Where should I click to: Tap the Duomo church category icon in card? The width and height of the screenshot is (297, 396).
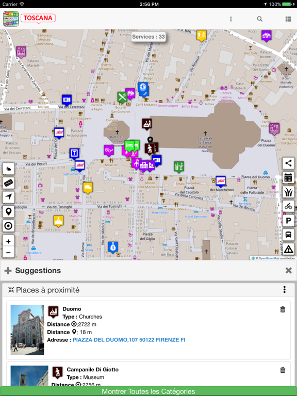tap(53, 312)
